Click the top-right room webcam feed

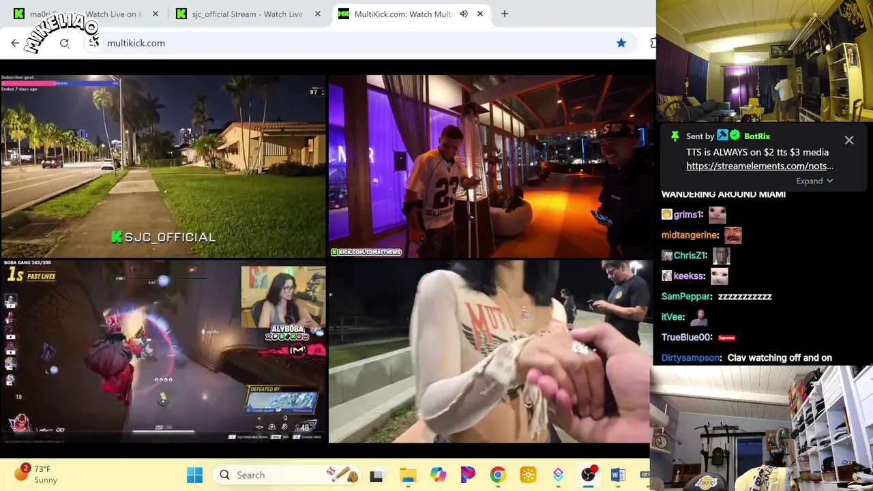765,61
